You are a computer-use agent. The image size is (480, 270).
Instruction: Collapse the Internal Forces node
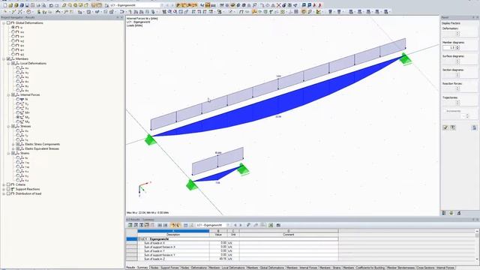pos(8,95)
